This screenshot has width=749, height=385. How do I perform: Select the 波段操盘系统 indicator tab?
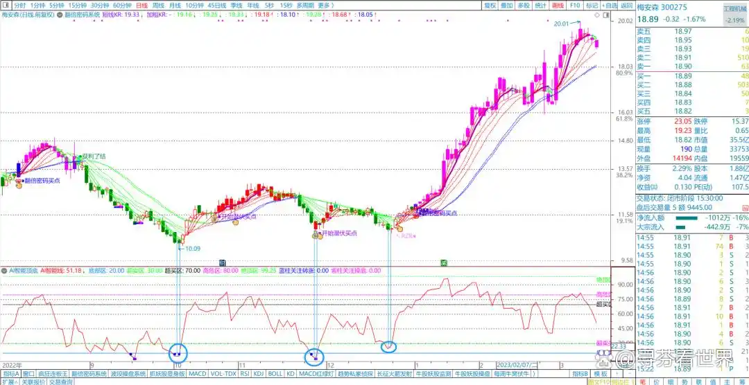[128, 373]
